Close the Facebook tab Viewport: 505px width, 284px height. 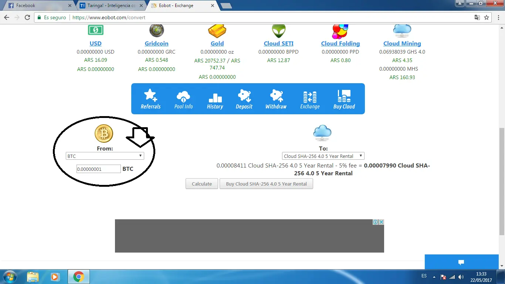70,6
